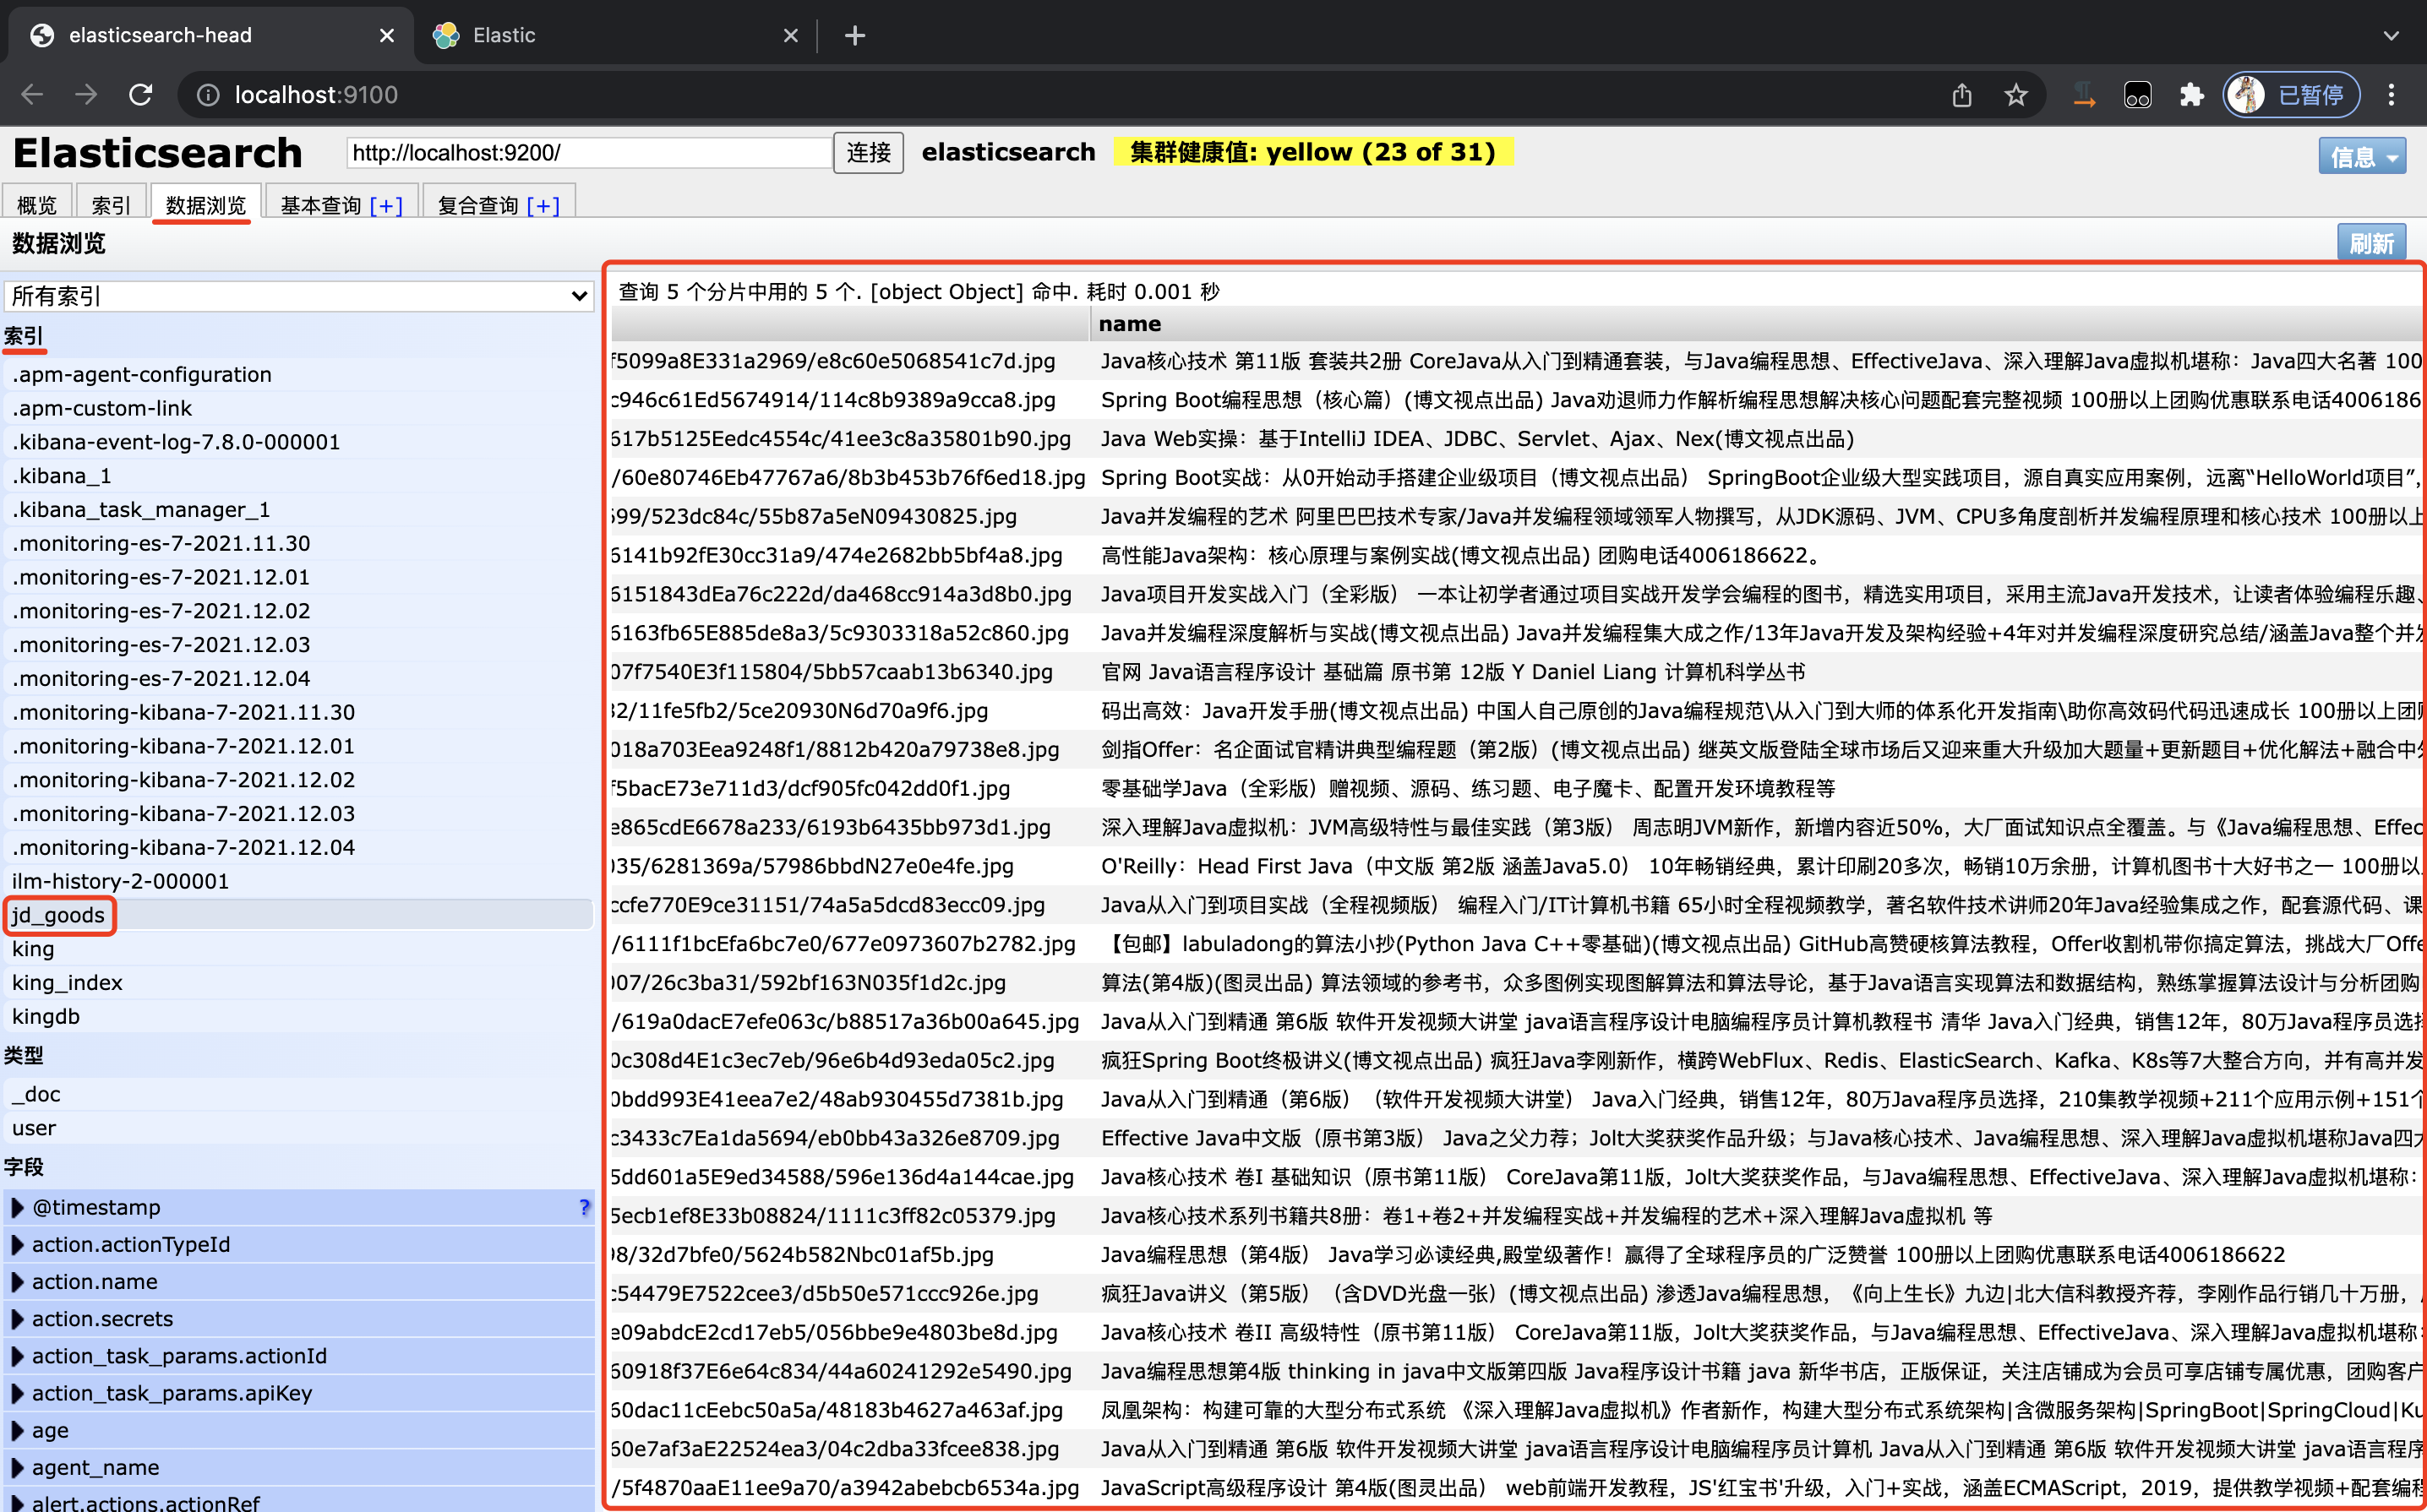Screen dimensions: 2427x1512
Task: Click the 刷新 refresh button
Action: point(2371,243)
